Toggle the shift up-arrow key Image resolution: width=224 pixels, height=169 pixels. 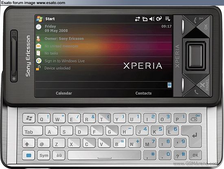(29, 143)
